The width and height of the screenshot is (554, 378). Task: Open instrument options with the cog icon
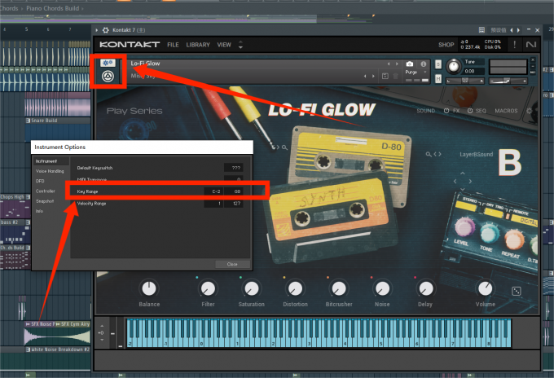(x=108, y=63)
